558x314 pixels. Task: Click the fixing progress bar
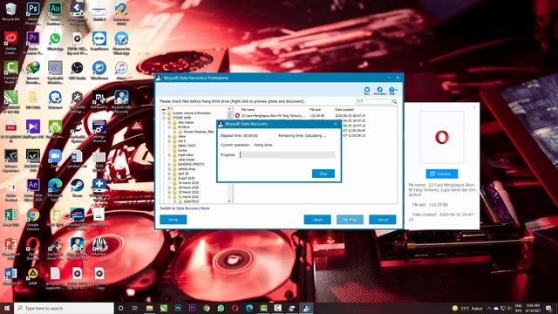pyautogui.click(x=288, y=155)
